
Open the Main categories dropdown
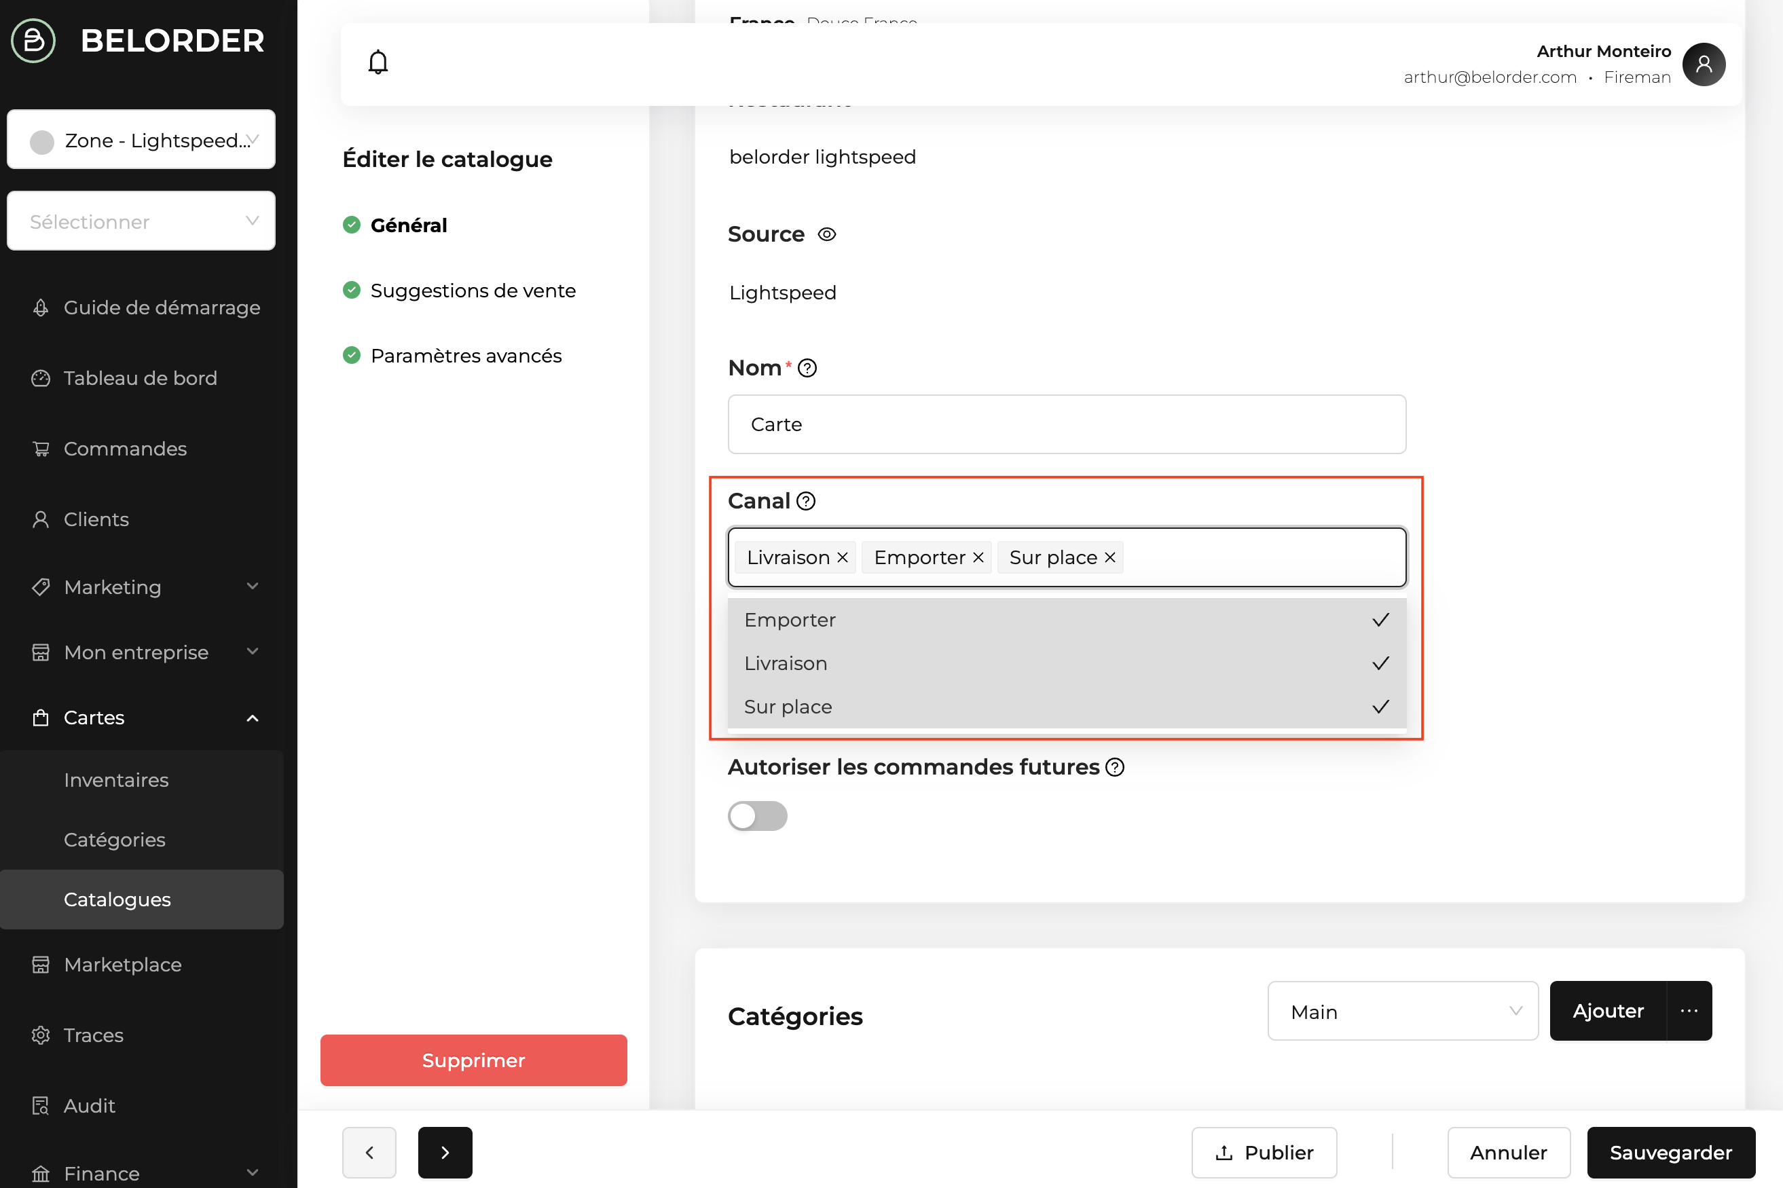pos(1403,1011)
